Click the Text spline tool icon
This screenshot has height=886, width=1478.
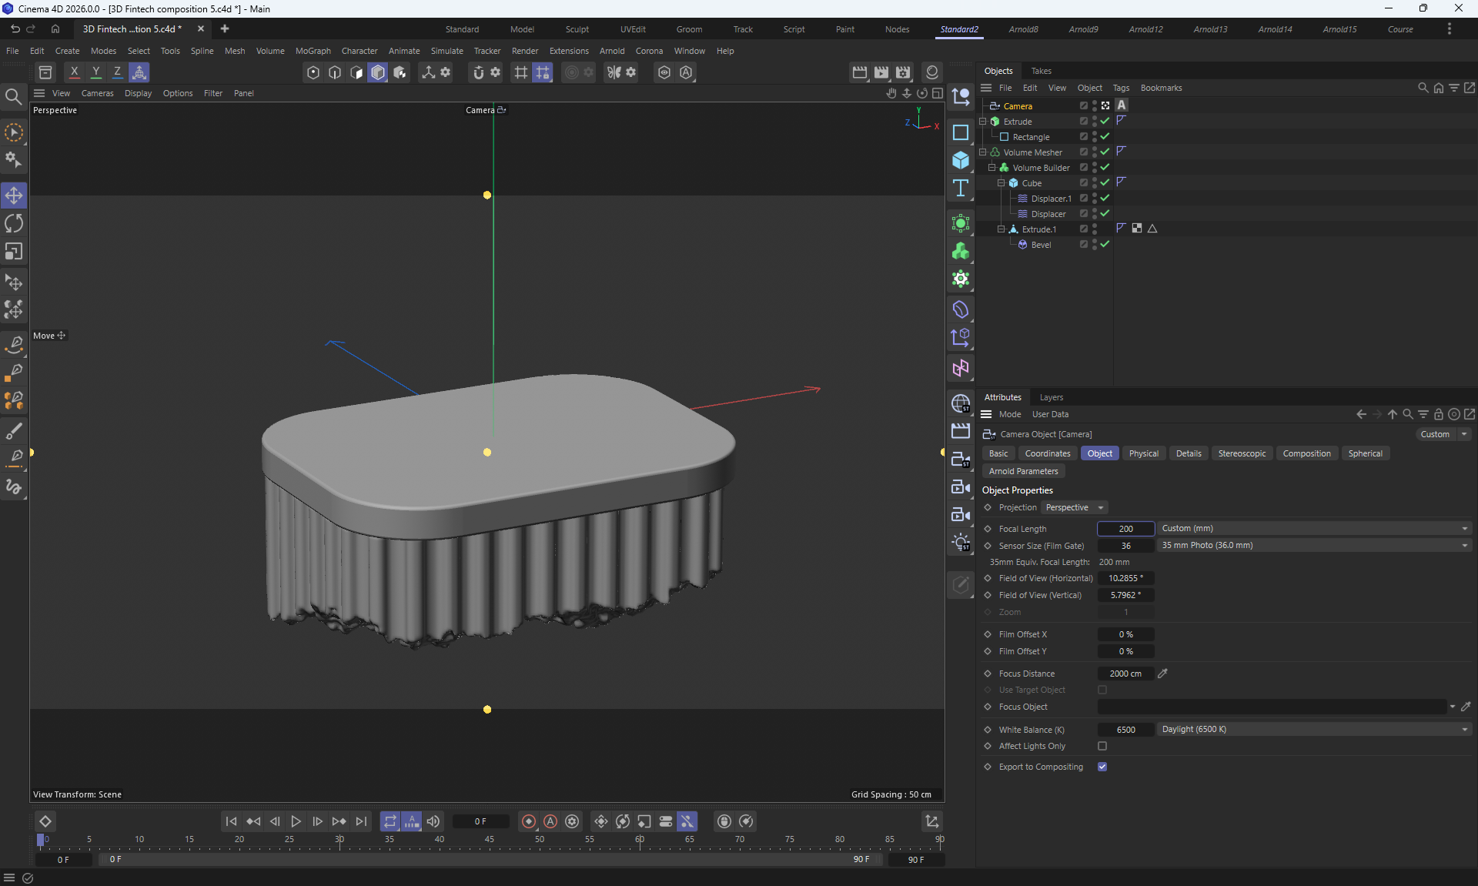(961, 189)
